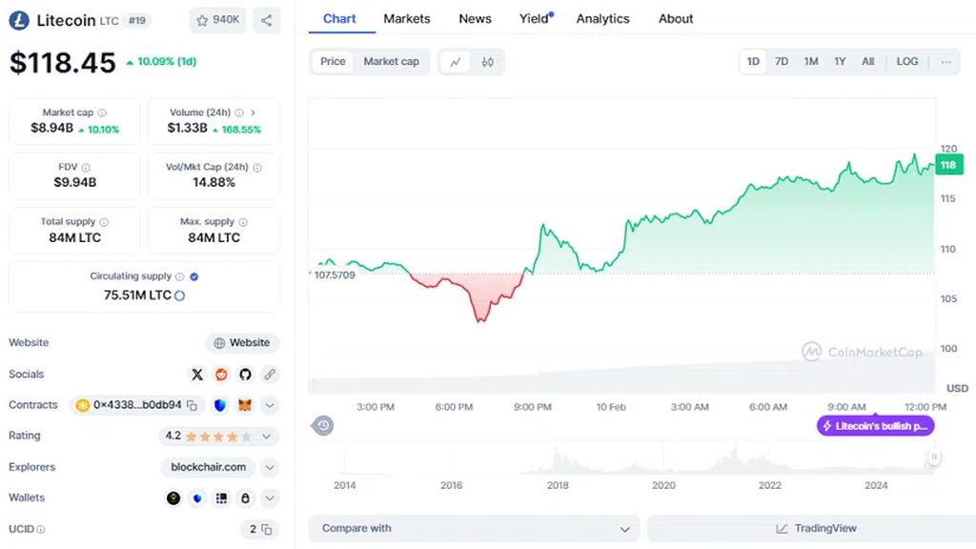Click 2018 on the history timeline

[x=558, y=485]
